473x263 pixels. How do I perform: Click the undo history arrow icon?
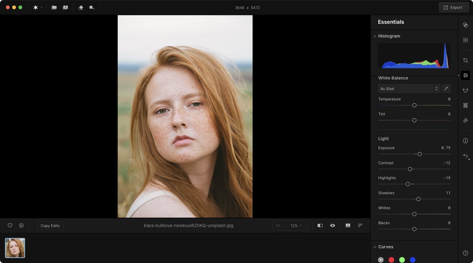[x=465, y=156]
